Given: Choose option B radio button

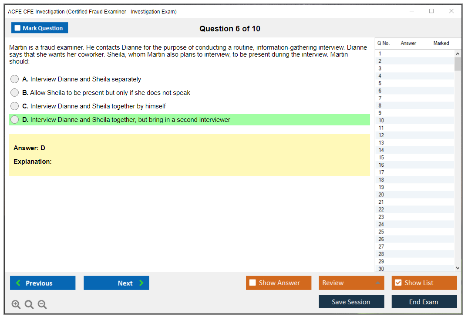Looking at the screenshot, I should [15, 93].
